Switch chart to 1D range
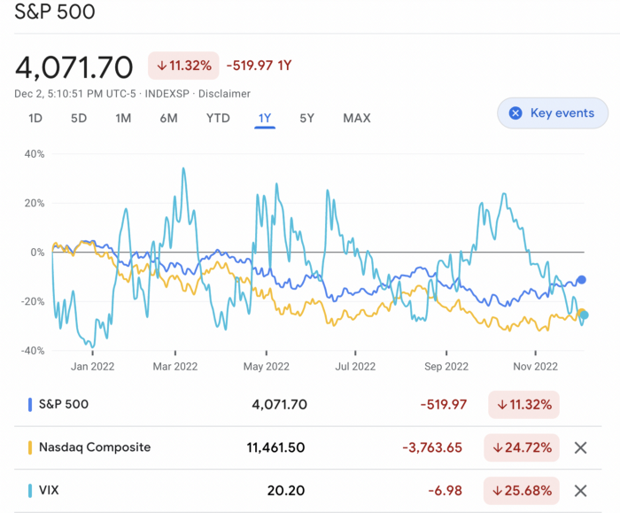Screen dimensions: 620x513 click(x=35, y=118)
